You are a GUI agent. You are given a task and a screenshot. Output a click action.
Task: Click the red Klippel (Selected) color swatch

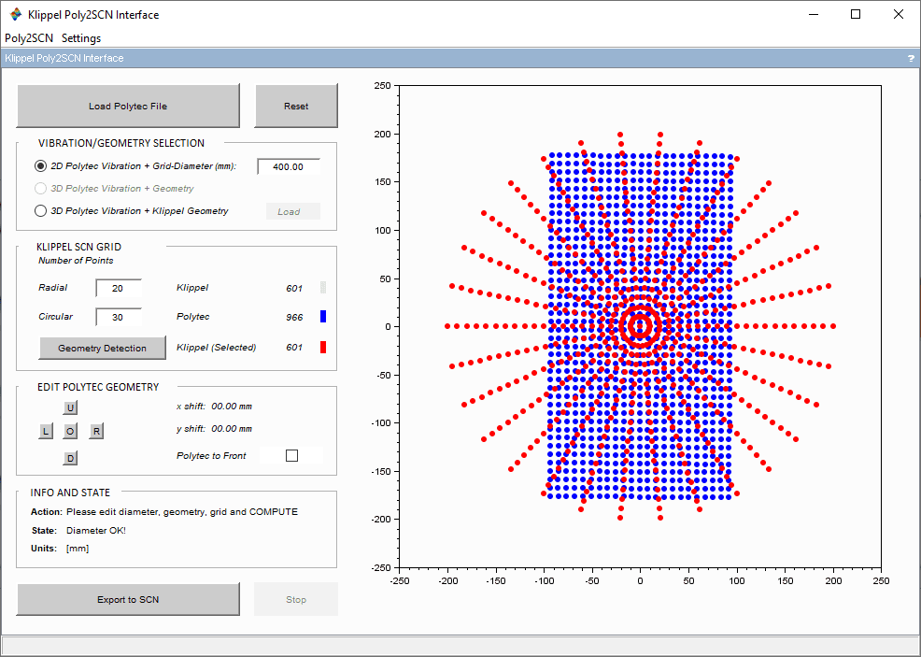[323, 348]
